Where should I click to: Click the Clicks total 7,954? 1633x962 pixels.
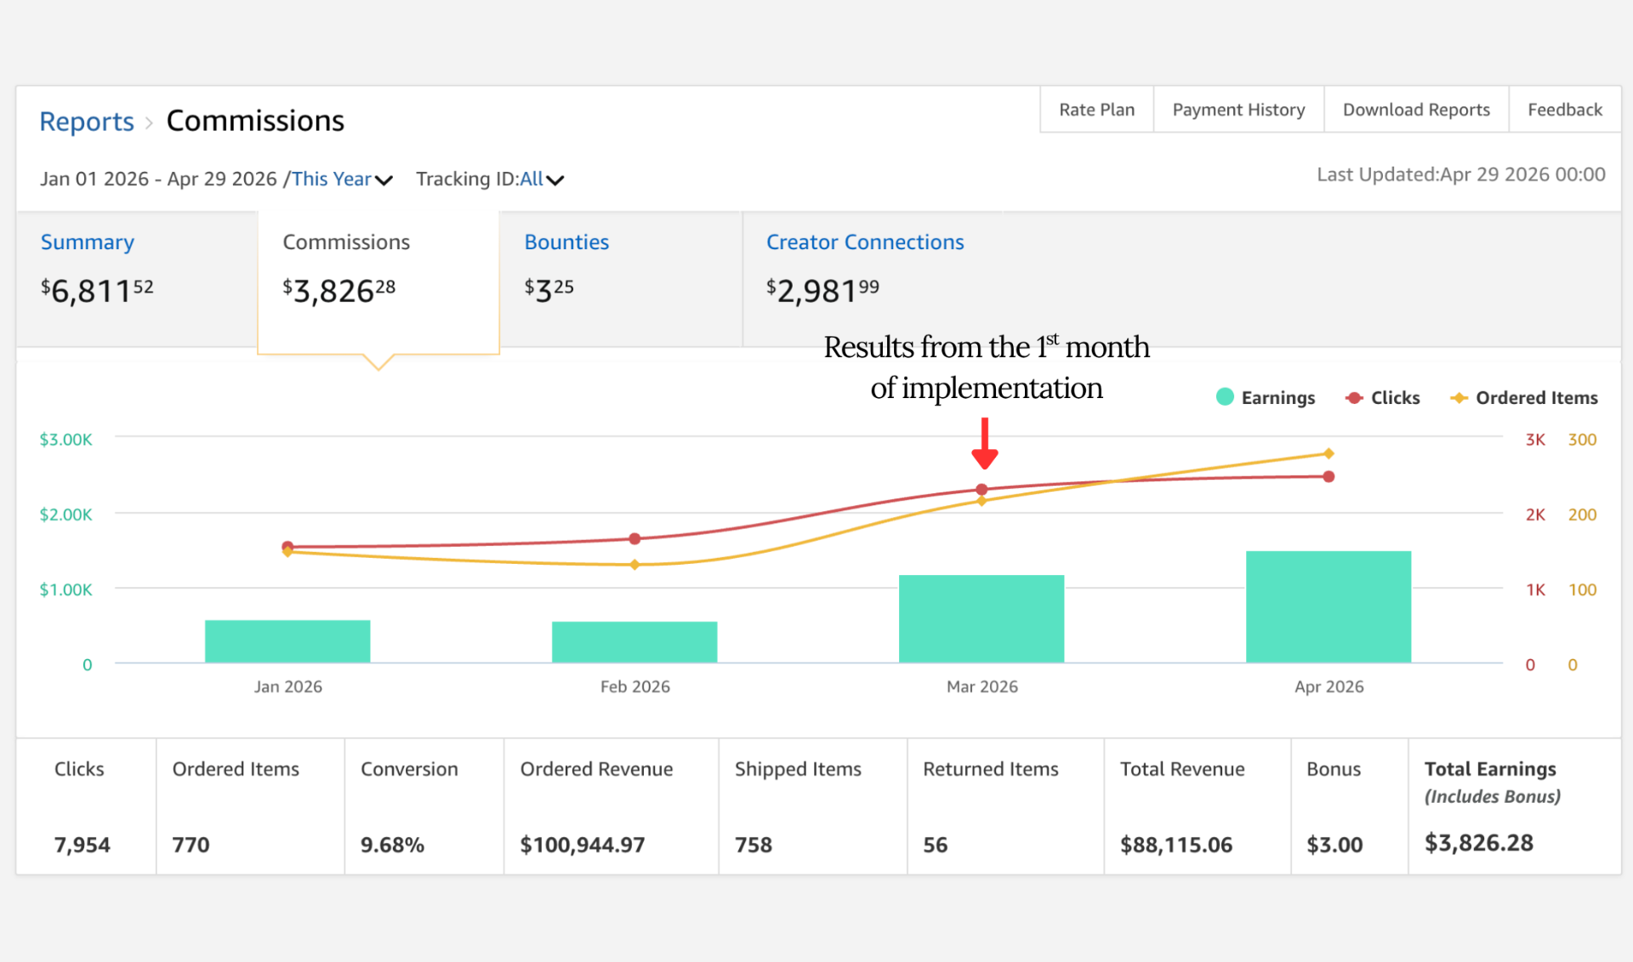(x=83, y=845)
